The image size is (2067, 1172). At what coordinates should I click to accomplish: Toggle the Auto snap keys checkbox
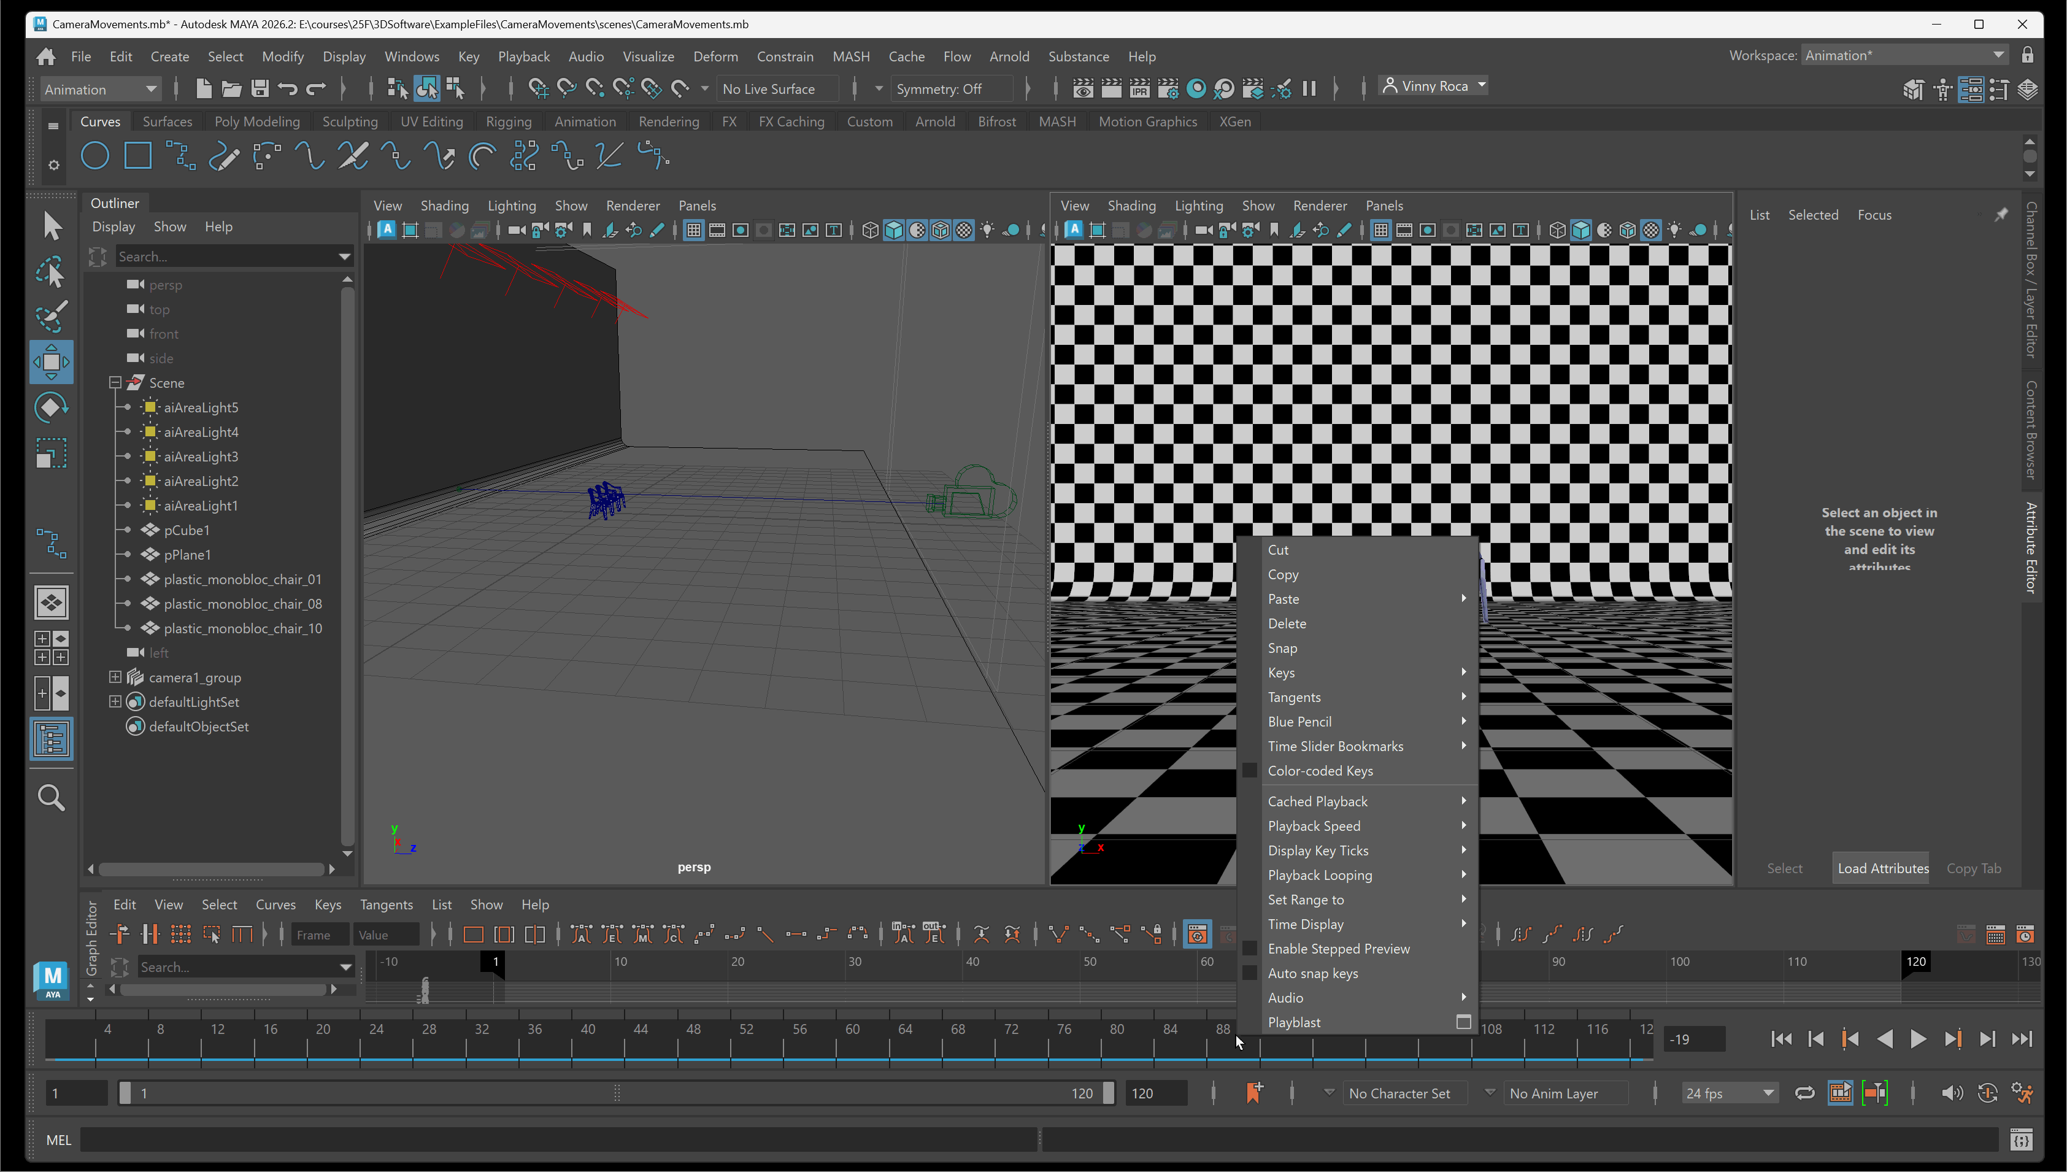pos(1250,973)
